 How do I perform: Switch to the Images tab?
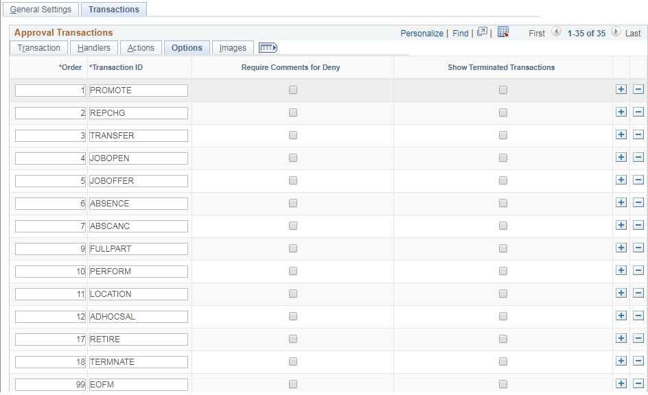pyautogui.click(x=233, y=47)
